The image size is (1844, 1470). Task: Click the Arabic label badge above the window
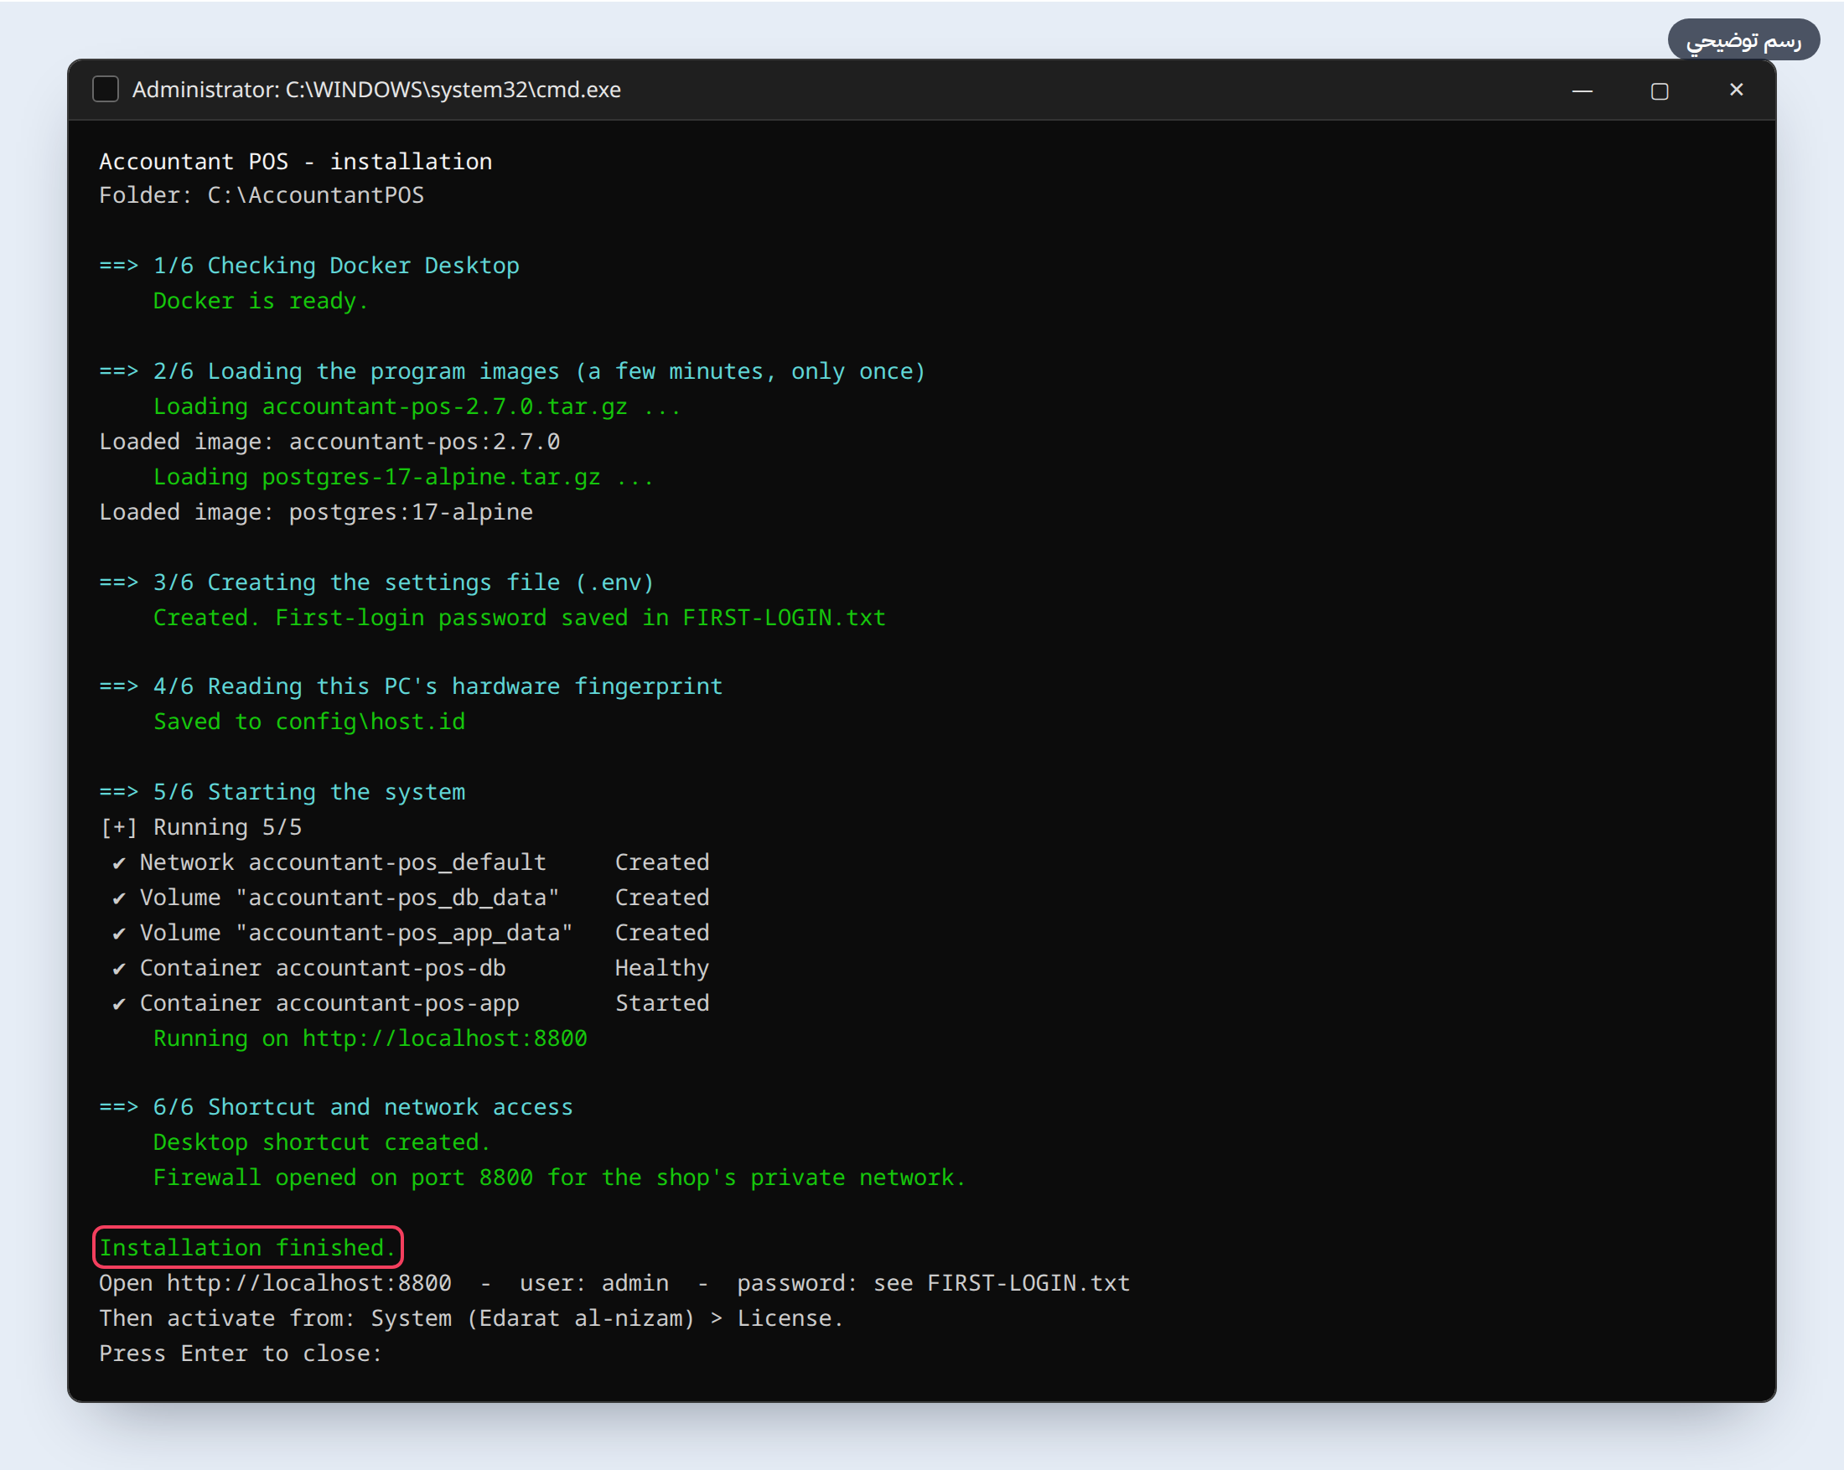coord(1743,39)
